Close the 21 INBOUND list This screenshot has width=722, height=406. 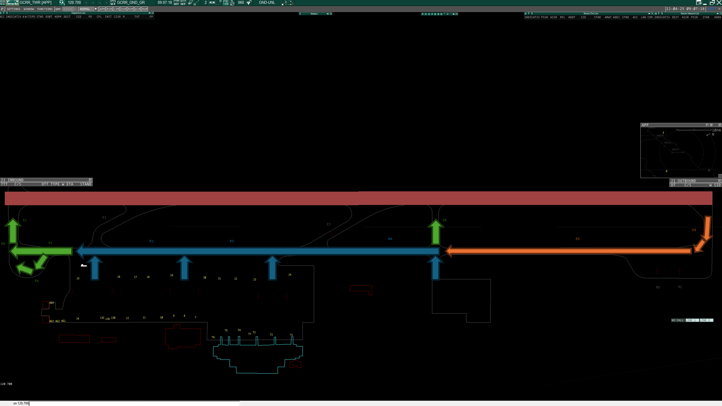point(90,180)
